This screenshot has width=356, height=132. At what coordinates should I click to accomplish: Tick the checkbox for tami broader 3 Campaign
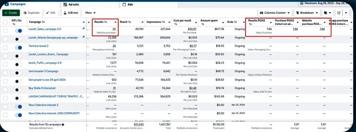pos(5,73)
